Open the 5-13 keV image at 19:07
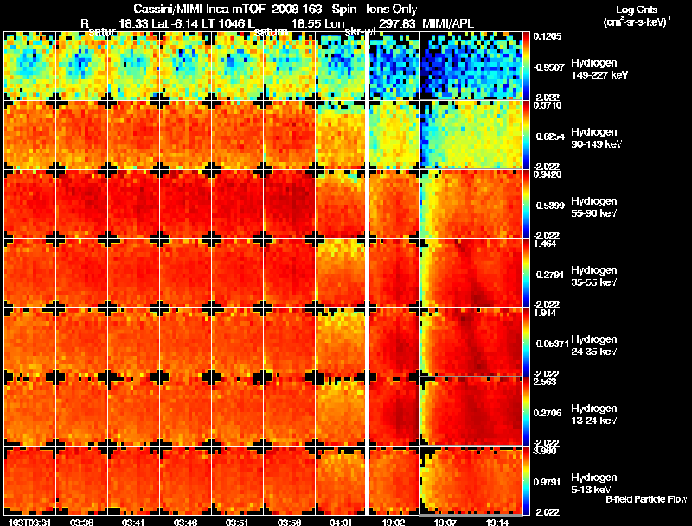The width and height of the screenshot is (692, 526). click(x=445, y=480)
